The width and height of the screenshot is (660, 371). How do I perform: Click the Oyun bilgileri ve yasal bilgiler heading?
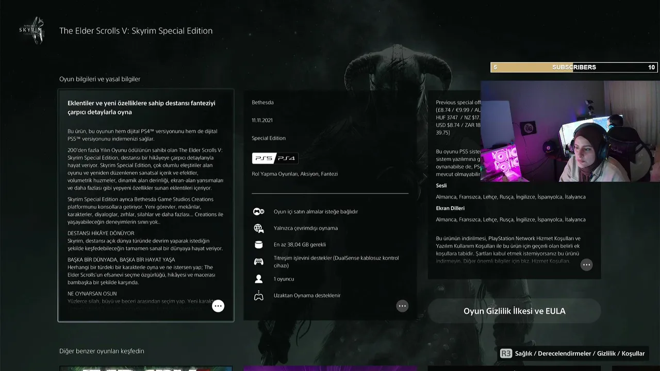pyautogui.click(x=100, y=79)
